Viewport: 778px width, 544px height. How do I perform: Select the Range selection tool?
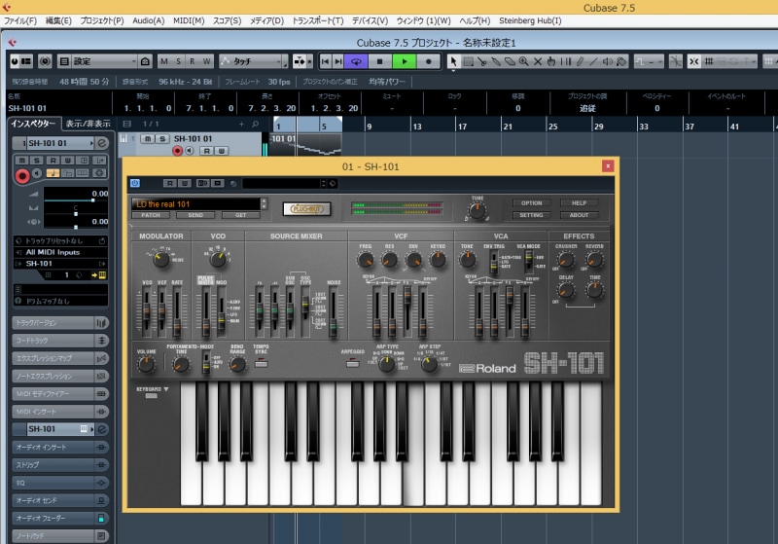tap(468, 61)
